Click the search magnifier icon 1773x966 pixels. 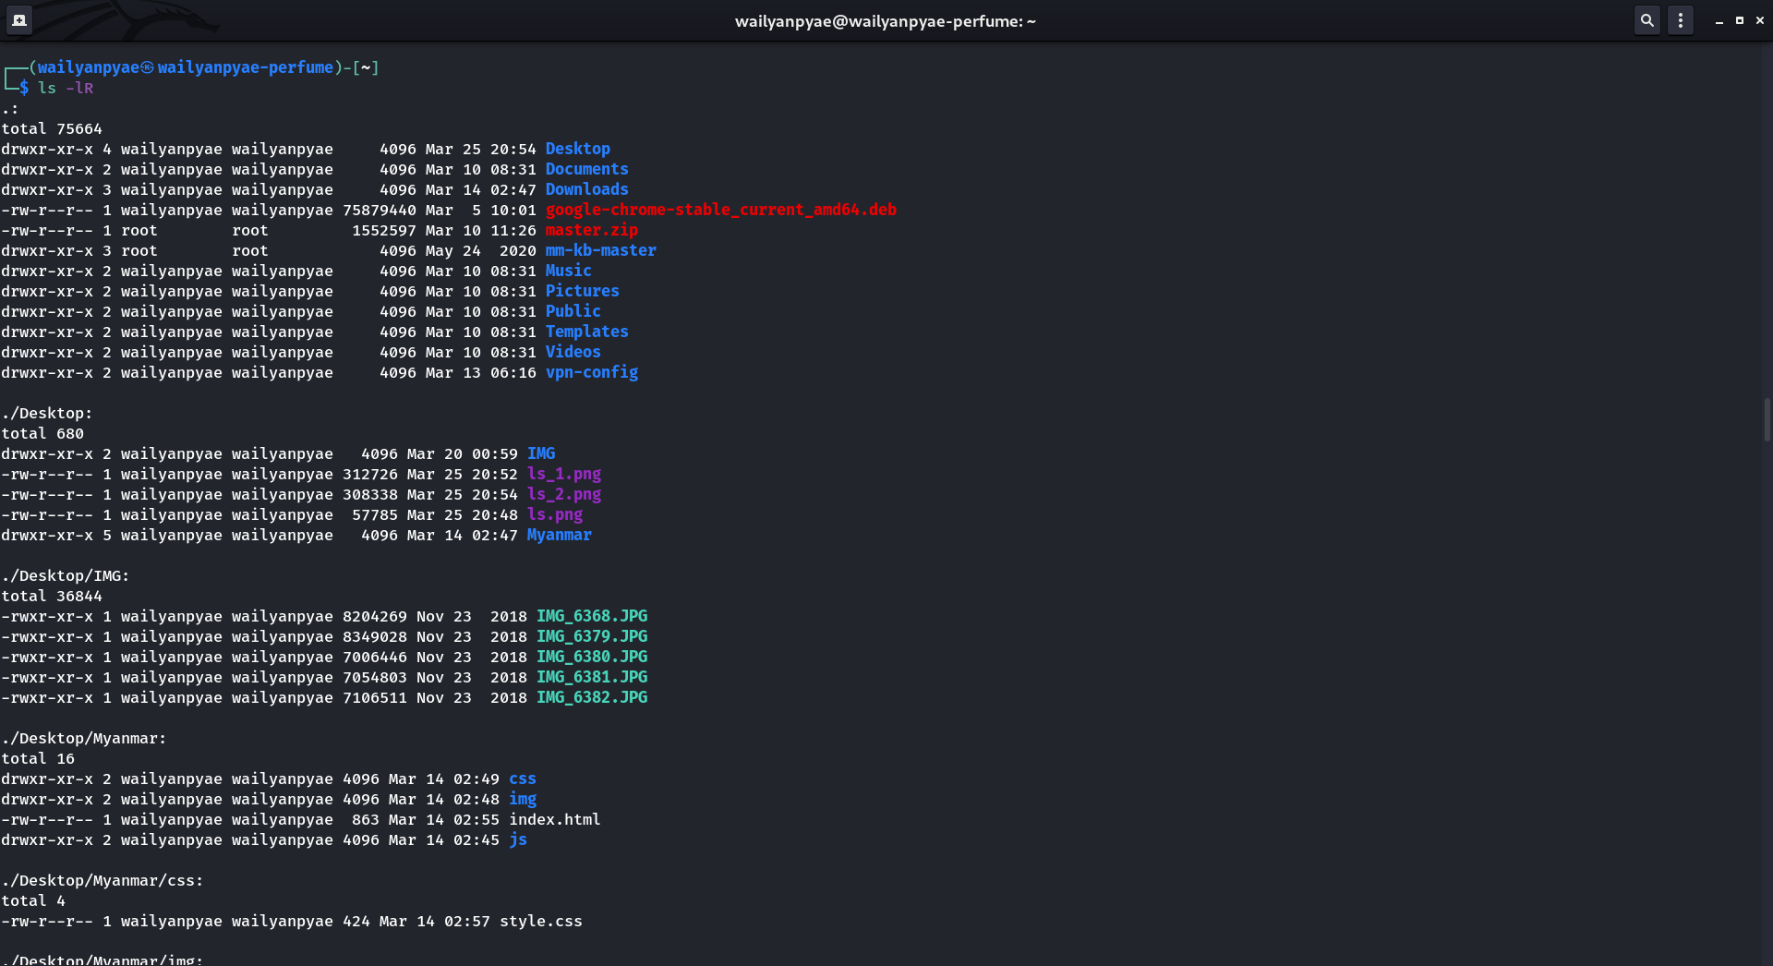[1646, 20]
